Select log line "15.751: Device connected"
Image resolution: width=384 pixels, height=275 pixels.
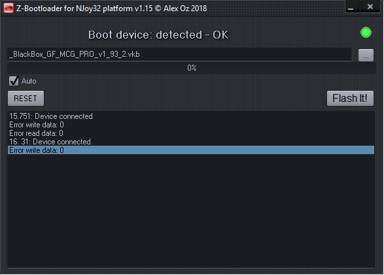point(191,116)
